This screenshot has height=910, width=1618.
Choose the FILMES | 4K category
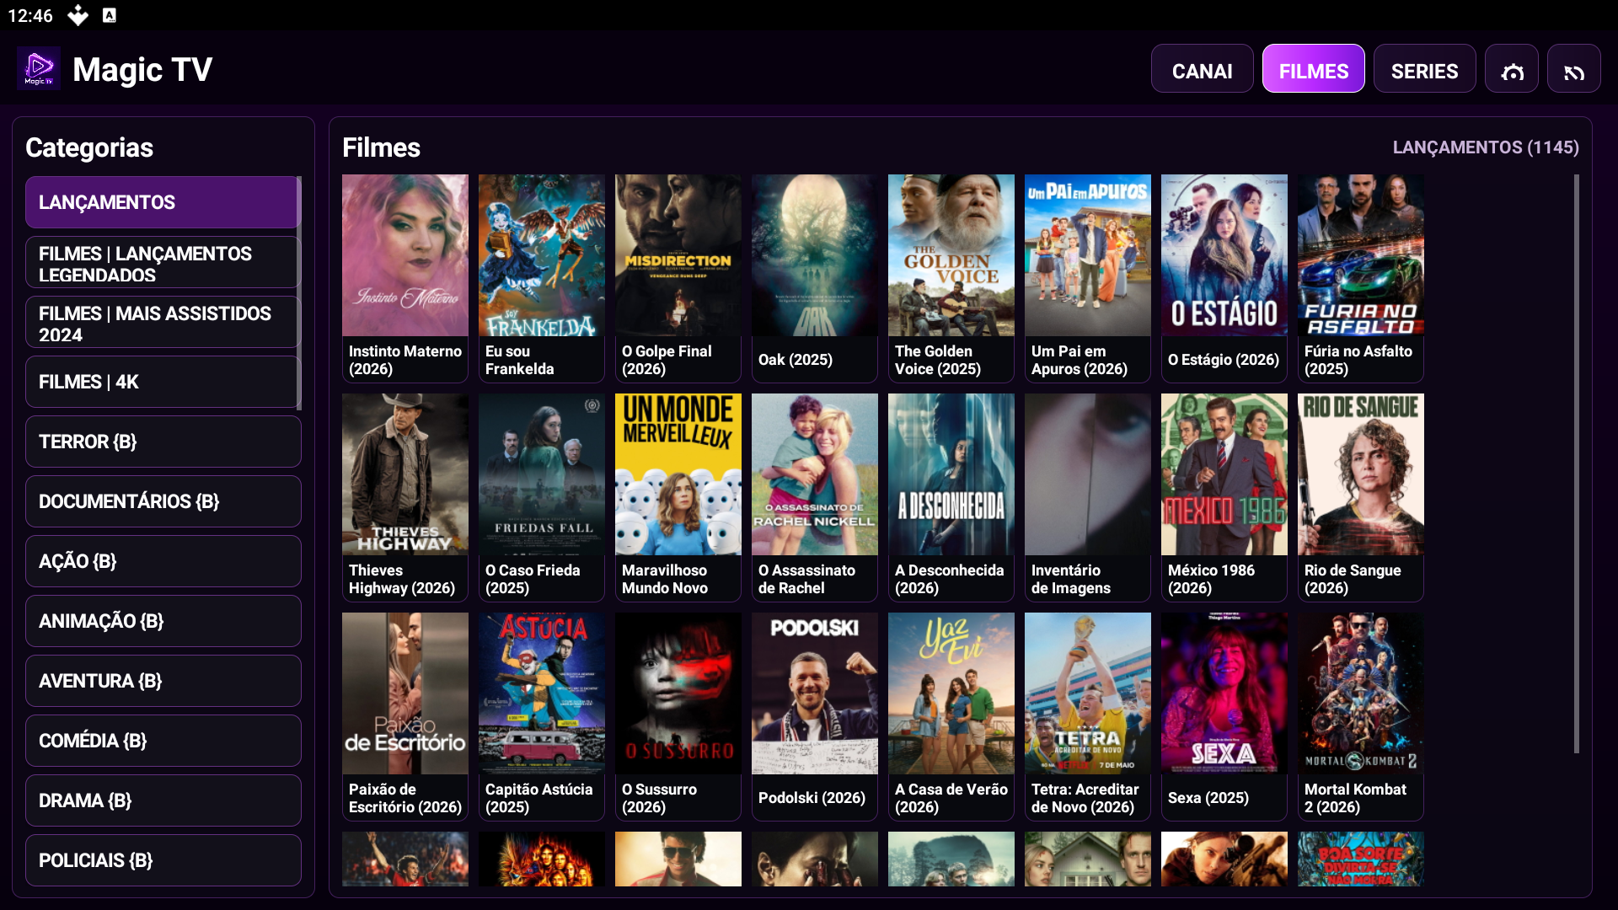(162, 382)
